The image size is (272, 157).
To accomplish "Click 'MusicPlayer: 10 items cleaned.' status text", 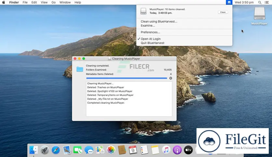I will 167,9.
